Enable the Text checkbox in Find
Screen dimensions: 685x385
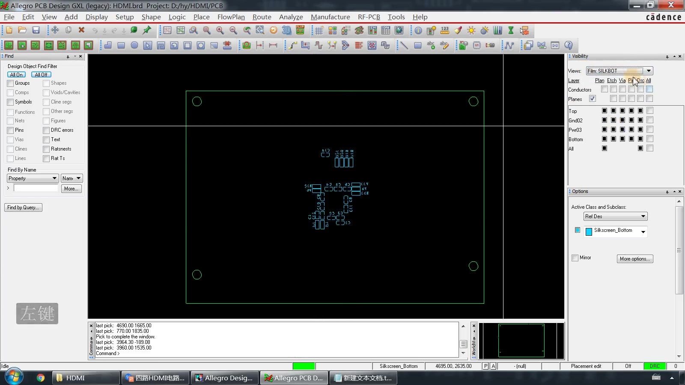pyautogui.click(x=46, y=140)
